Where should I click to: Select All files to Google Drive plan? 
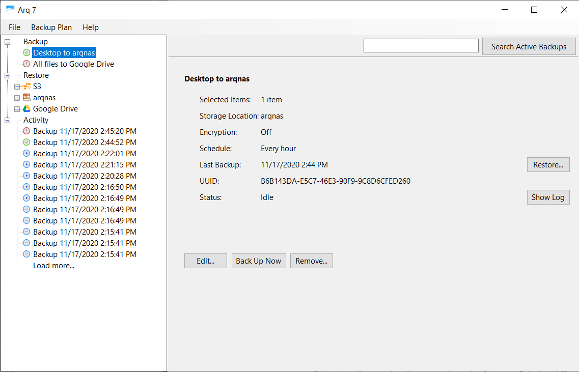click(x=73, y=64)
